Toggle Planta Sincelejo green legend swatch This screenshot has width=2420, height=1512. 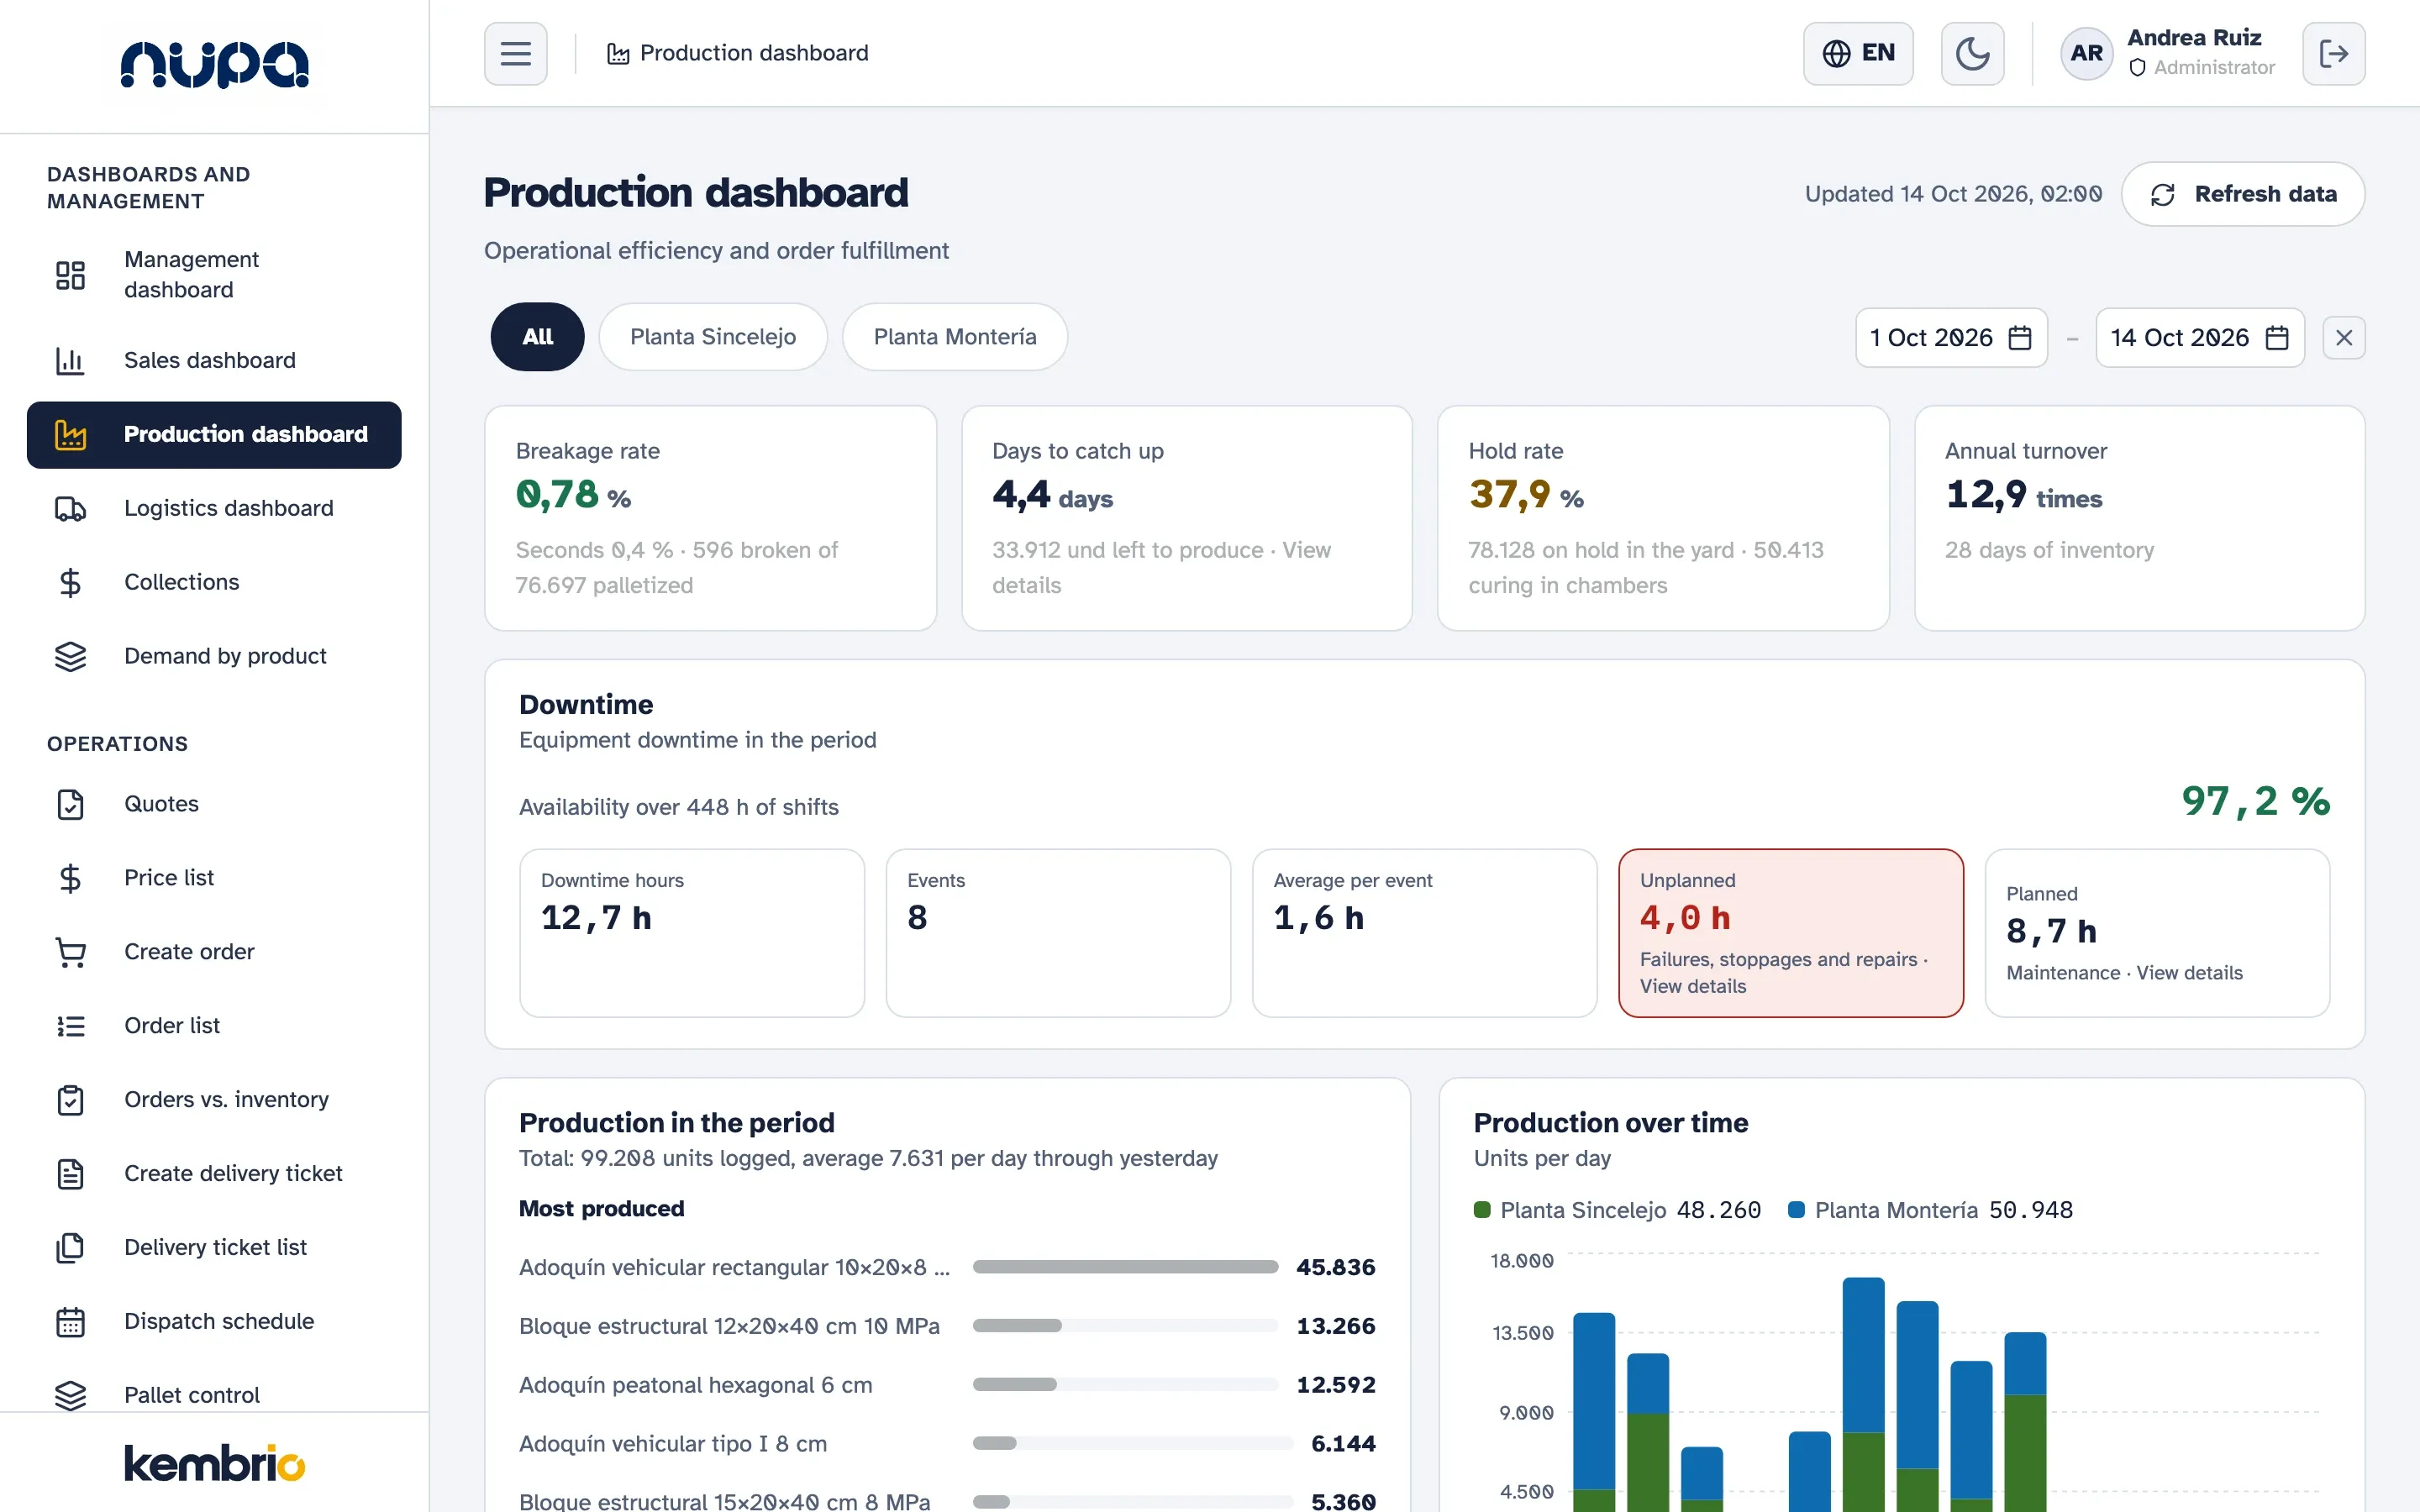(1482, 1210)
